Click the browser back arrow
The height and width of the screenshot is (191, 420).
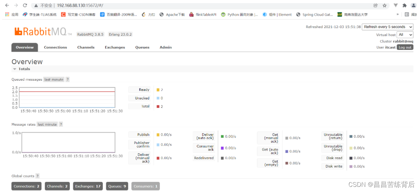(x=7, y=6)
